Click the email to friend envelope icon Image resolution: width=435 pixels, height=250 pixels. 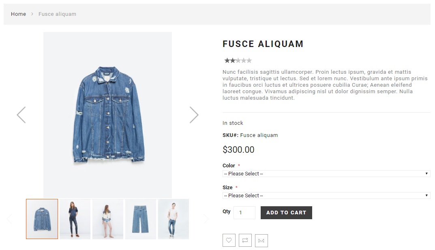pos(261,240)
